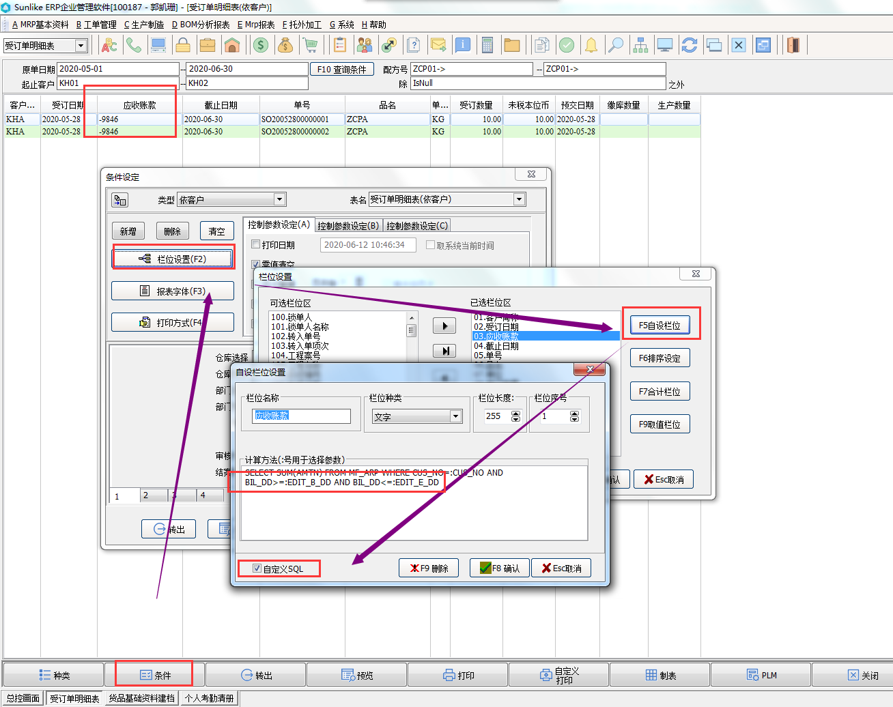Click the clipboard toolbar icon
The image size is (893, 707).
coord(340,46)
